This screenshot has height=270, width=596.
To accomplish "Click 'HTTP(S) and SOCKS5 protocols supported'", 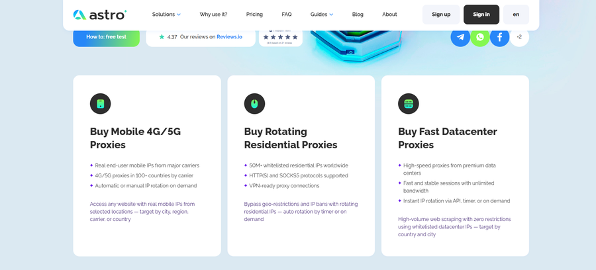I will [x=299, y=176].
